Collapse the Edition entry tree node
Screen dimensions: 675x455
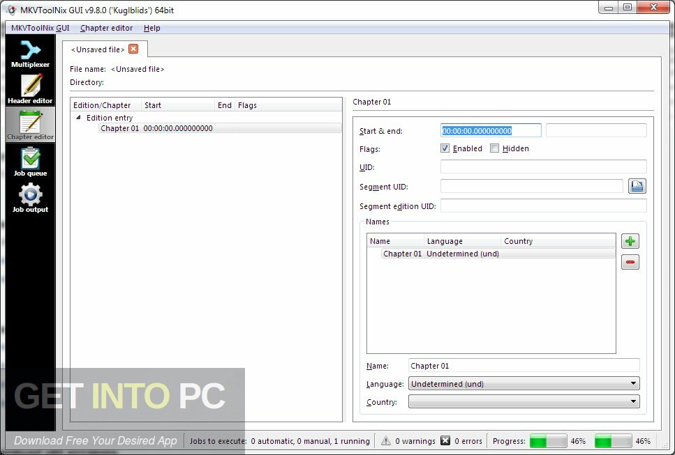click(78, 117)
